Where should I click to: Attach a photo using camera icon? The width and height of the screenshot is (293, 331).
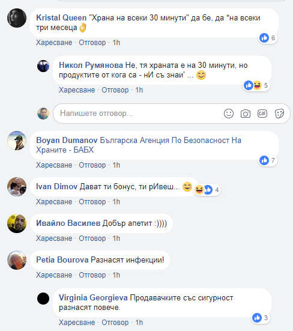(246, 114)
